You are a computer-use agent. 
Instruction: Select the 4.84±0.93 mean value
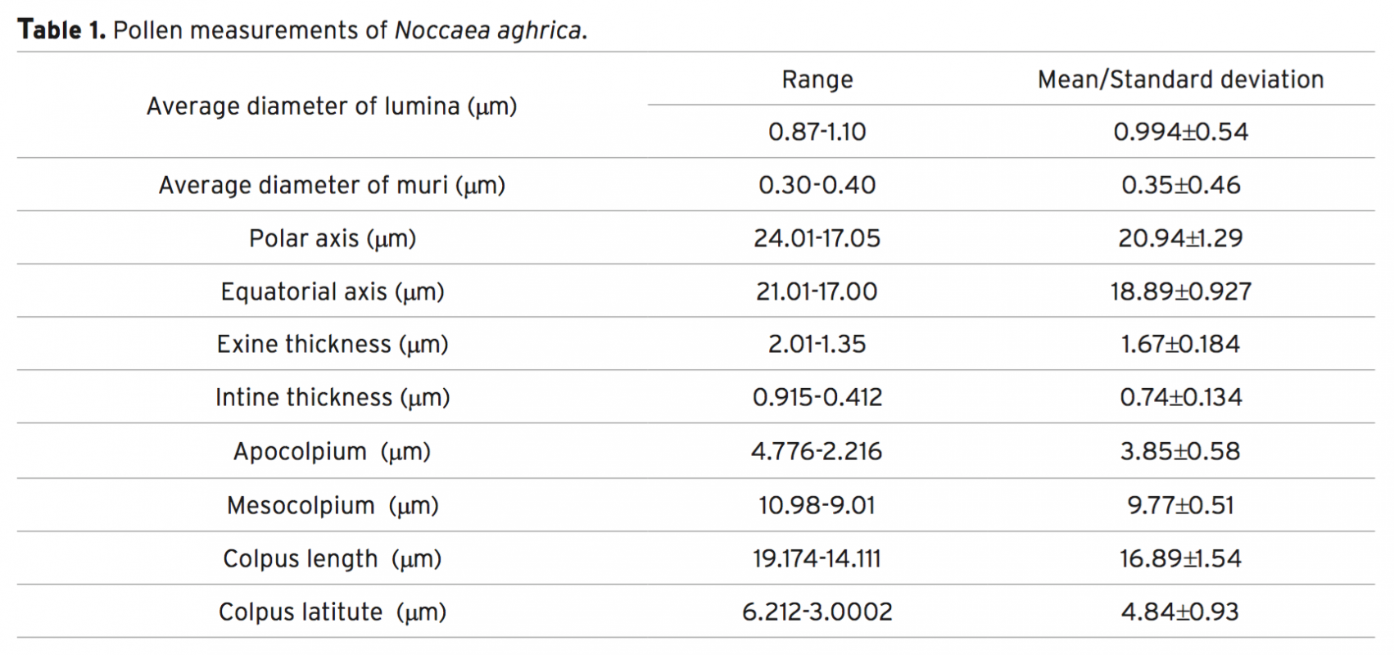(x=1180, y=612)
